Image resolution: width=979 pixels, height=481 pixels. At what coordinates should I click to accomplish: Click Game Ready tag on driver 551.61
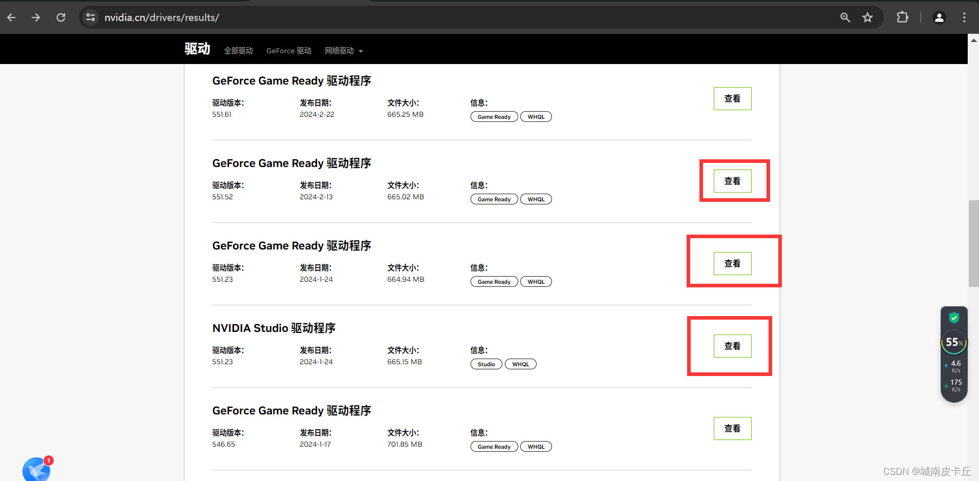(x=494, y=117)
